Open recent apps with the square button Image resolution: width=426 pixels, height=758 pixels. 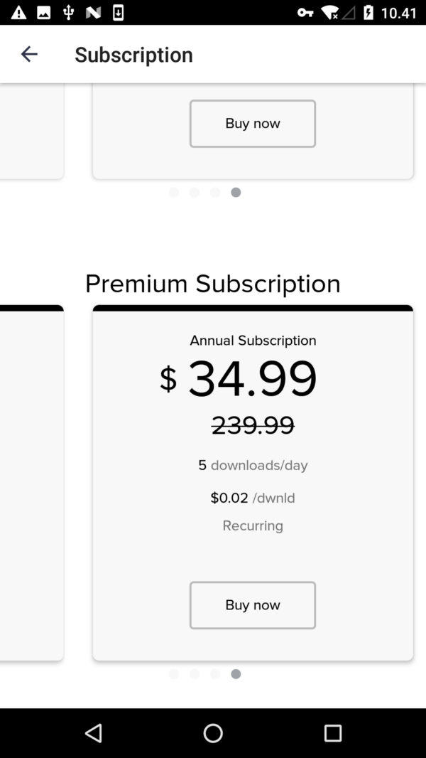pyautogui.click(x=333, y=733)
